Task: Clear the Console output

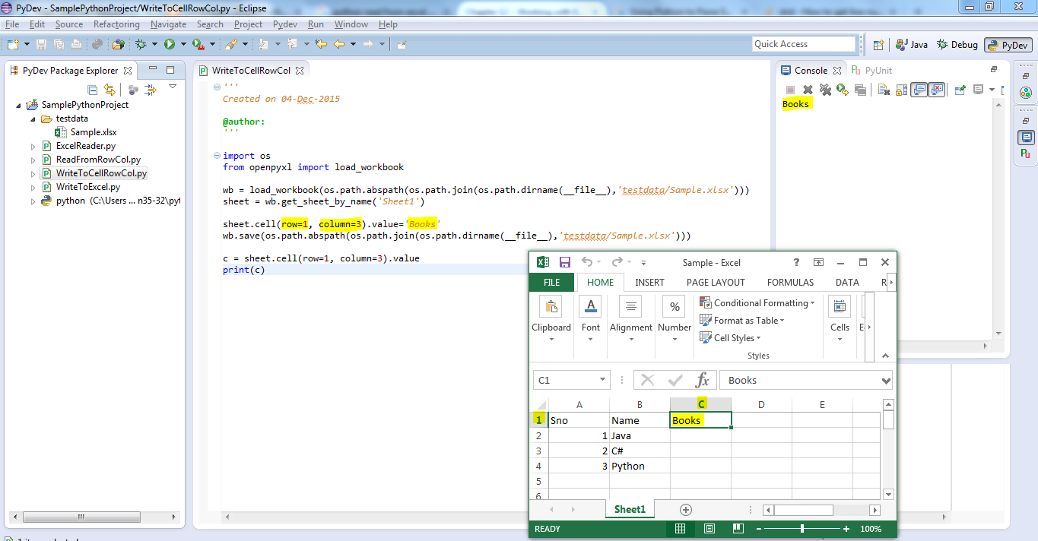Action: point(884,89)
